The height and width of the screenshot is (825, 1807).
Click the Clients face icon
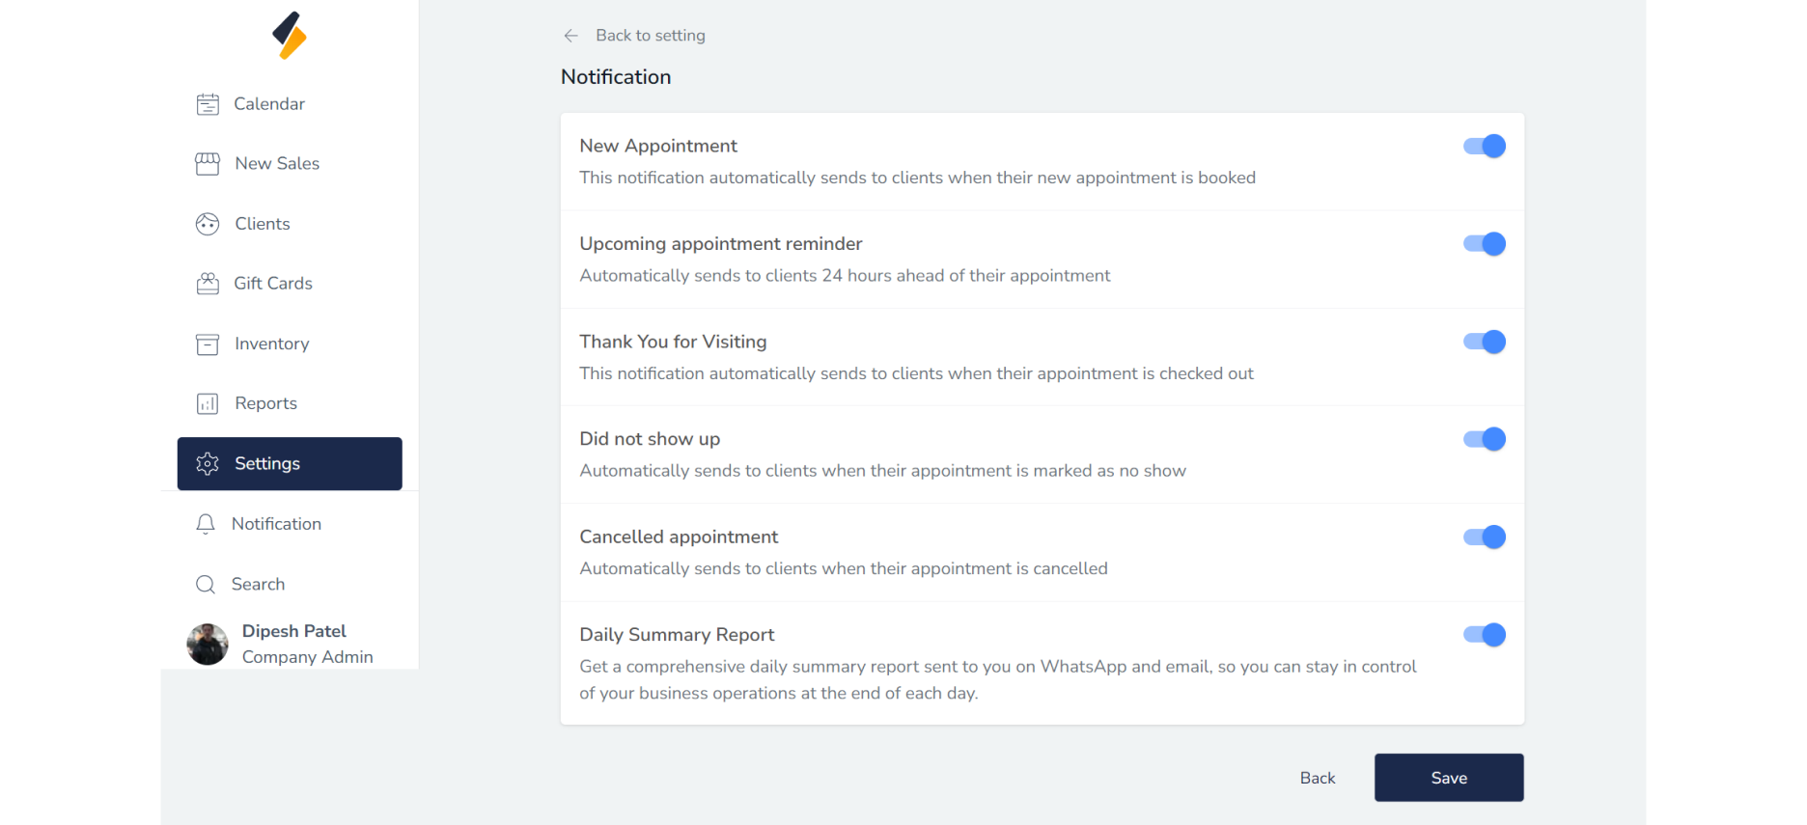click(x=208, y=224)
